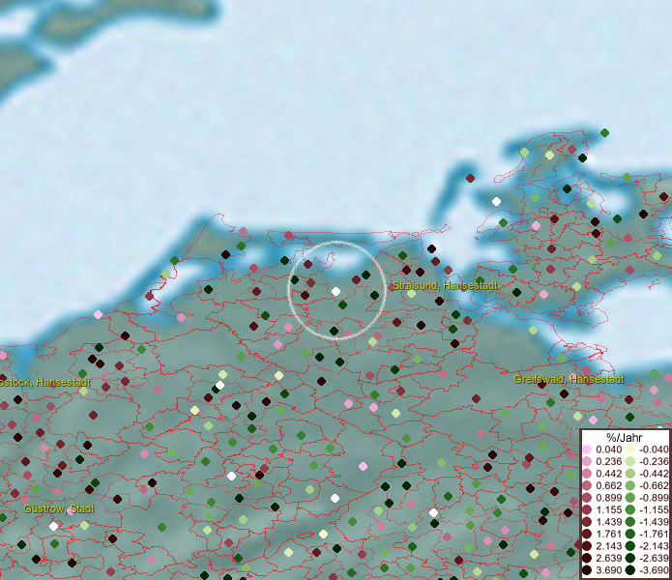The height and width of the screenshot is (580, 672).
Task: Click the legend number 2.639
Action: tap(608, 558)
